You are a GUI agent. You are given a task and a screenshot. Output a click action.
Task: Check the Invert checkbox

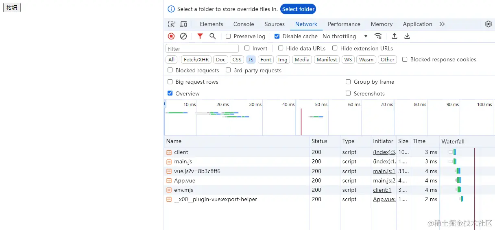[x=247, y=48]
